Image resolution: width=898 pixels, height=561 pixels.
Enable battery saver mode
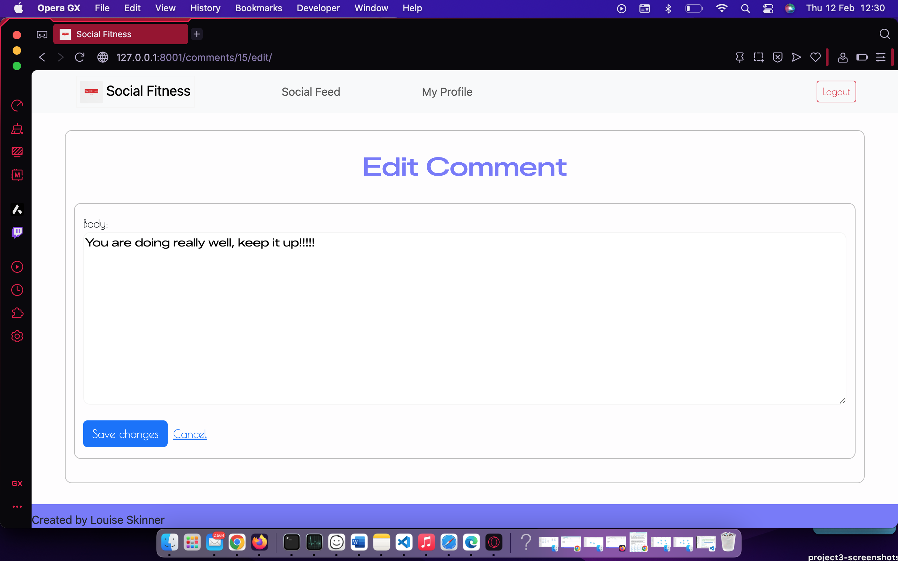pos(862,57)
